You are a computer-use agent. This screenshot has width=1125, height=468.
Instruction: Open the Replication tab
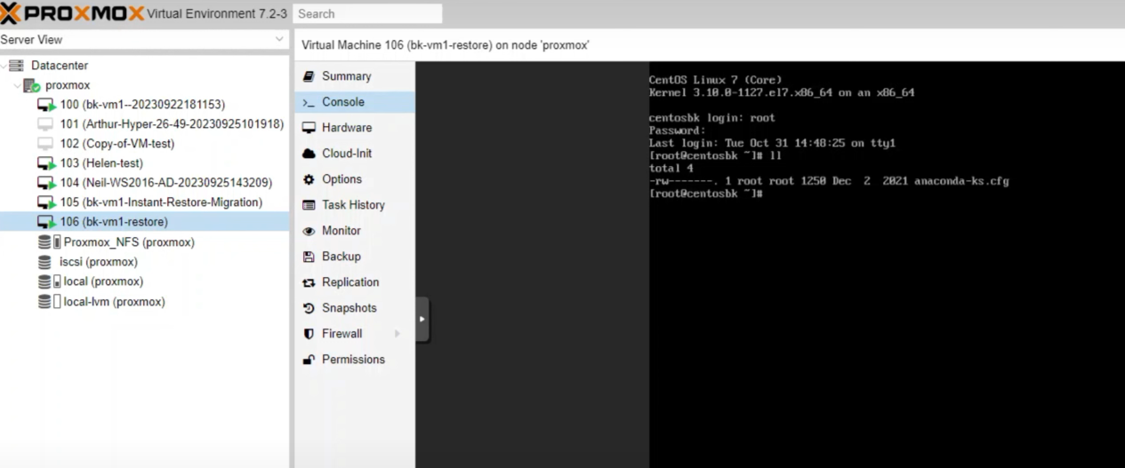[x=355, y=282]
